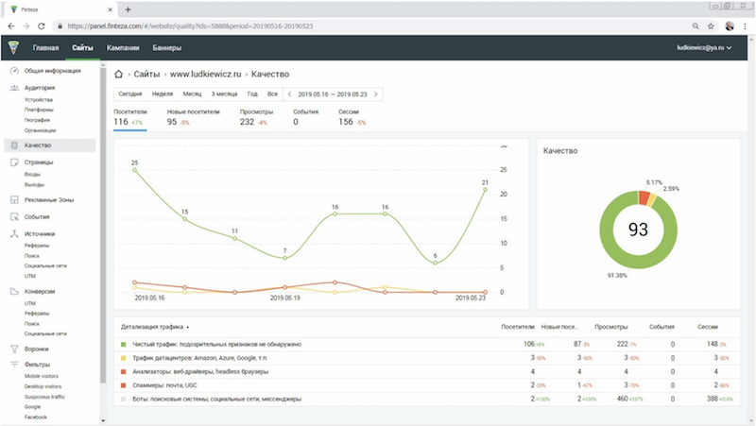Select Неделя period button
The image size is (756, 426).
162,94
